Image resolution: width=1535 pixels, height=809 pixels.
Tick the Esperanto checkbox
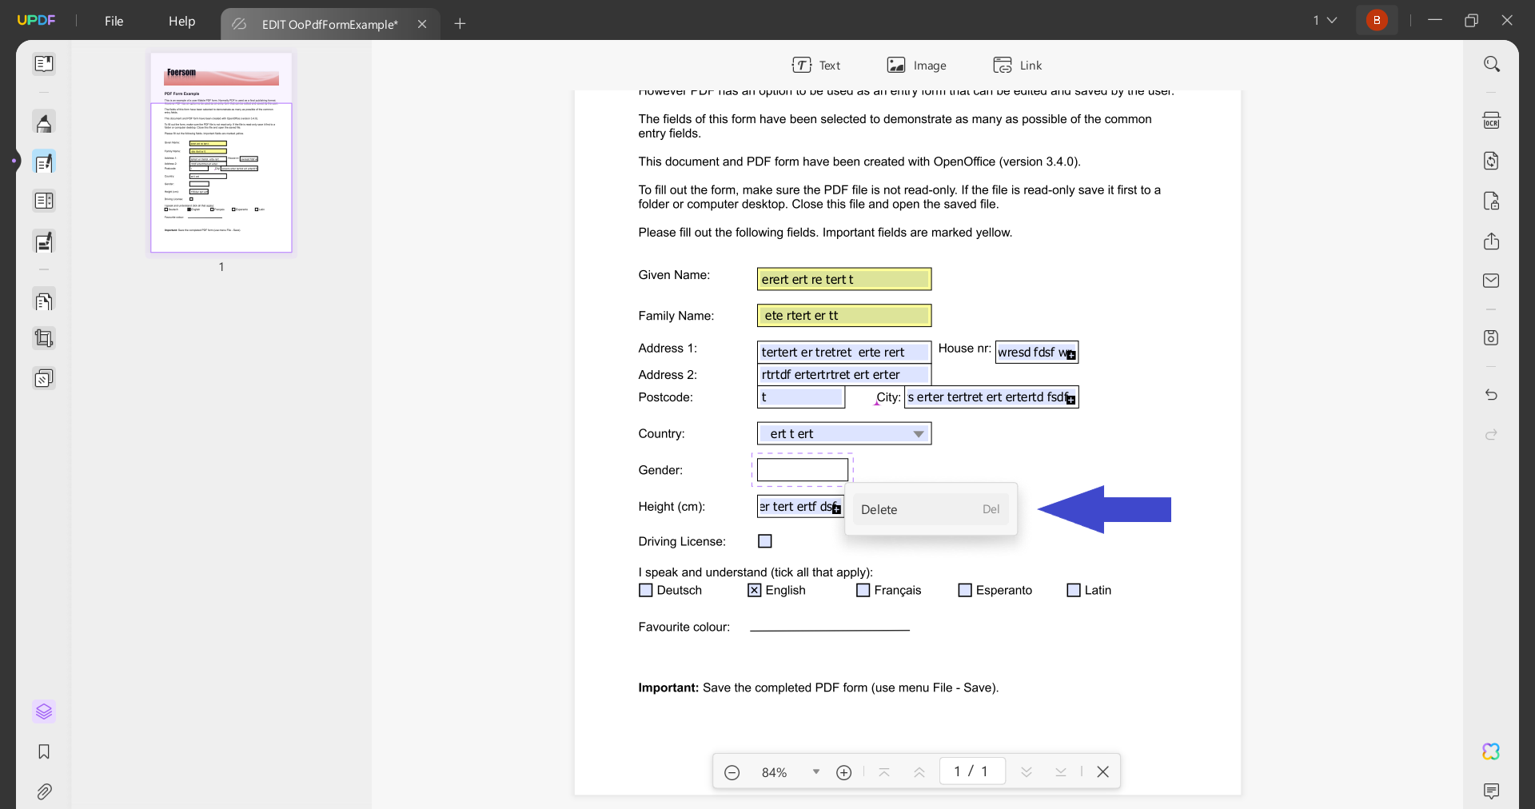[x=964, y=591]
